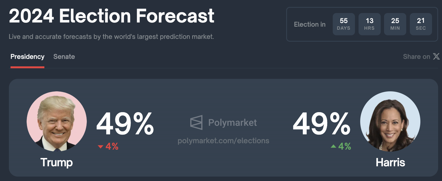Screen dimensions: 442x181
Task: Click the red down arrow under Trump
Action: (x=100, y=147)
